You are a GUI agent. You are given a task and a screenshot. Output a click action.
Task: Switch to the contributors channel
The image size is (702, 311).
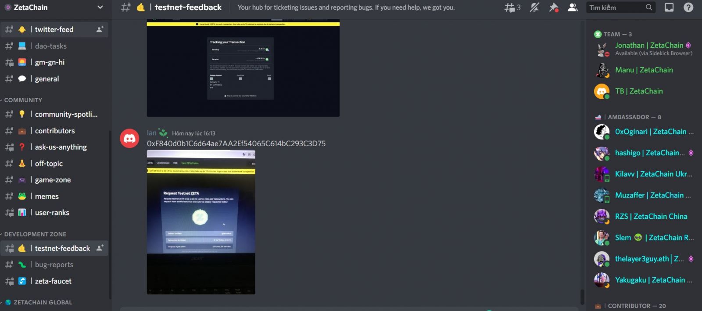click(x=54, y=131)
